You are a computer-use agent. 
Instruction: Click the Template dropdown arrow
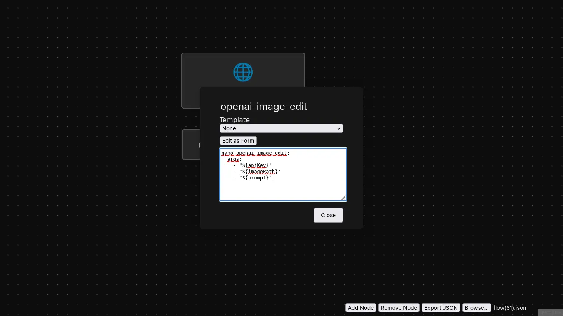338,128
